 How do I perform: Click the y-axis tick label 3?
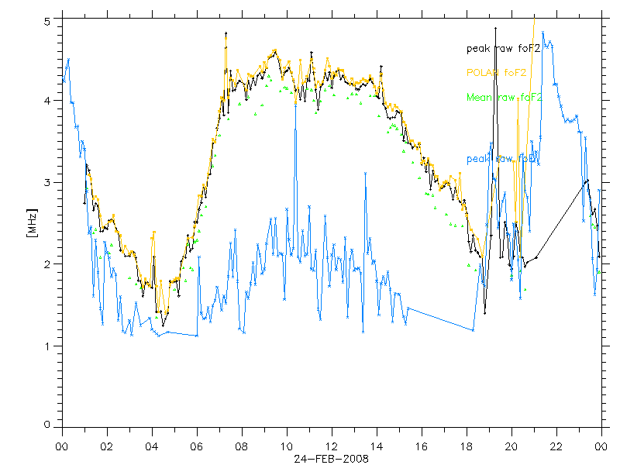point(47,182)
